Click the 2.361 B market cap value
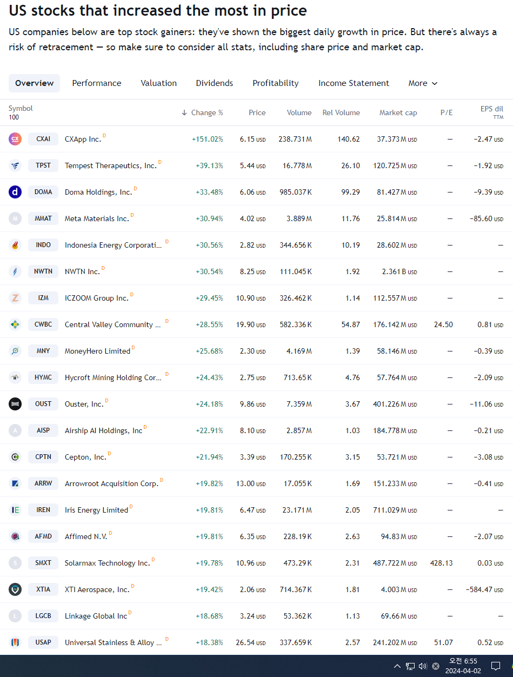The width and height of the screenshot is (513, 677). (x=399, y=271)
